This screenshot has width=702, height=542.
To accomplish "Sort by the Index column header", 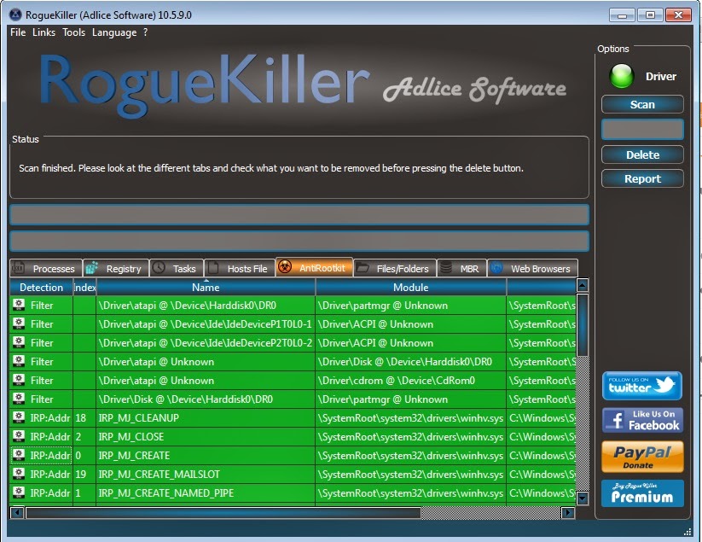I will tap(84, 287).
